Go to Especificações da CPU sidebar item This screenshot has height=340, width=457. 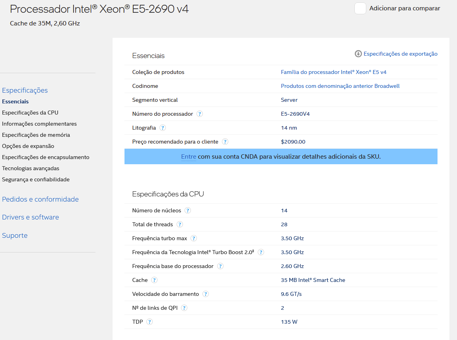coord(30,113)
